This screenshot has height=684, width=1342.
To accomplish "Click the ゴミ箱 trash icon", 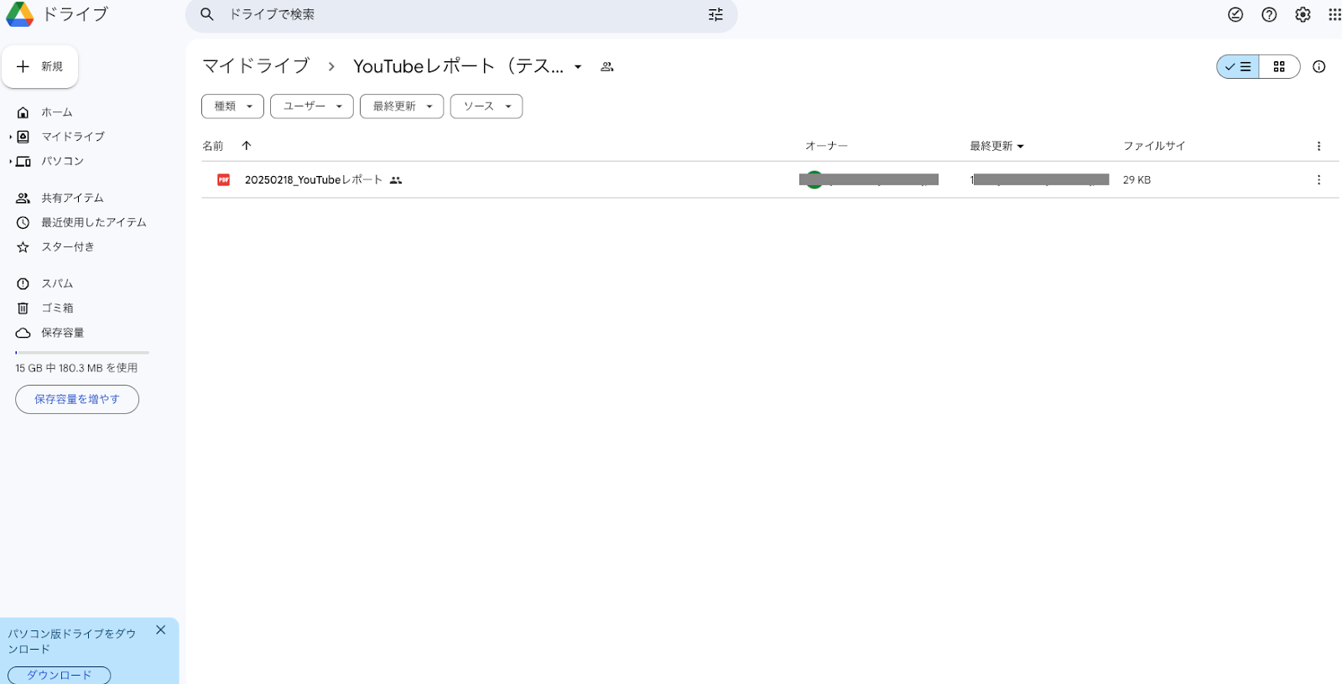I will click(x=23, y=308).
